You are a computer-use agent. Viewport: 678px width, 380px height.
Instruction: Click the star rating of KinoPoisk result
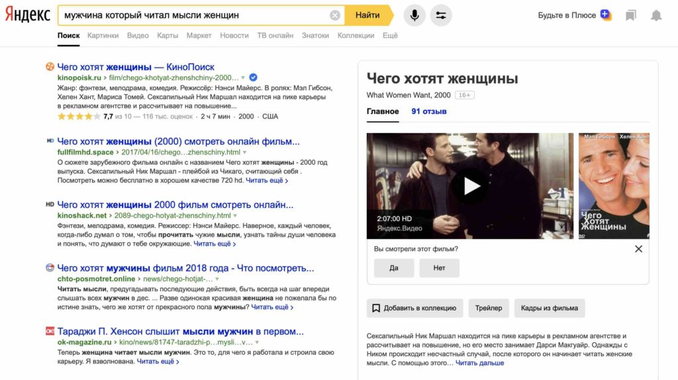point(79,117)
